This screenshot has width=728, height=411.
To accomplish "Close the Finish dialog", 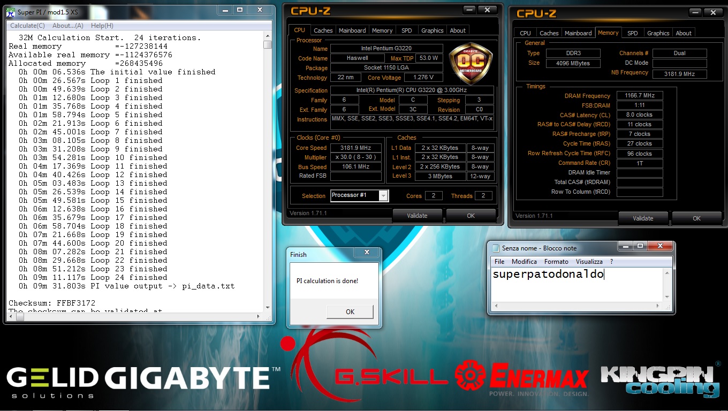I will point(367,253).
